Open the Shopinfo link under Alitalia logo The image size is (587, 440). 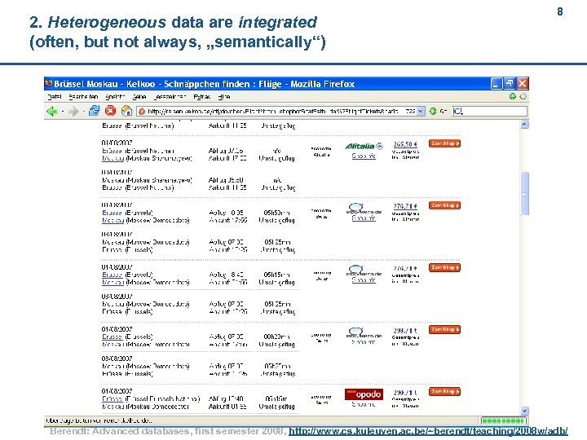pyautogui.click(x=364, y=156)
